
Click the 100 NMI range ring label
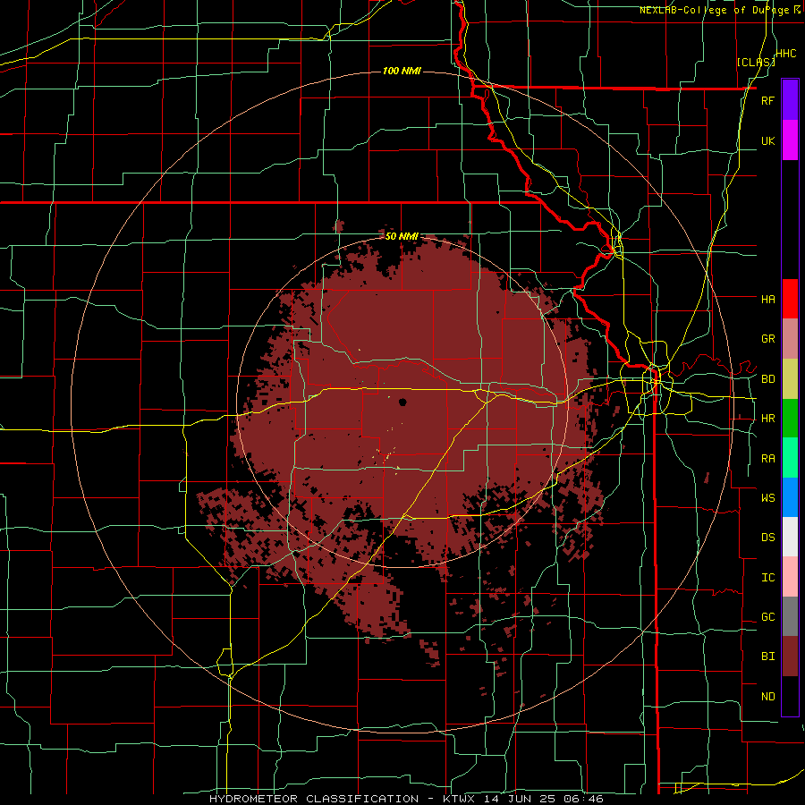tap(402, 71)
